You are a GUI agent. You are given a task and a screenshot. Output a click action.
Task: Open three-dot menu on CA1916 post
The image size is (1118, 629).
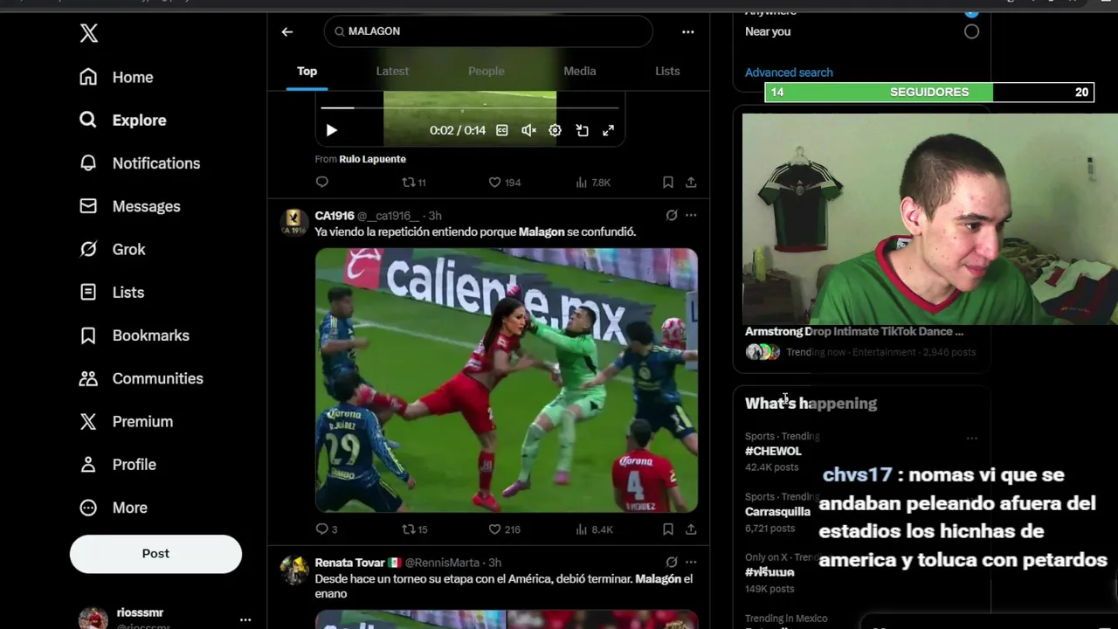coord(691,216)
